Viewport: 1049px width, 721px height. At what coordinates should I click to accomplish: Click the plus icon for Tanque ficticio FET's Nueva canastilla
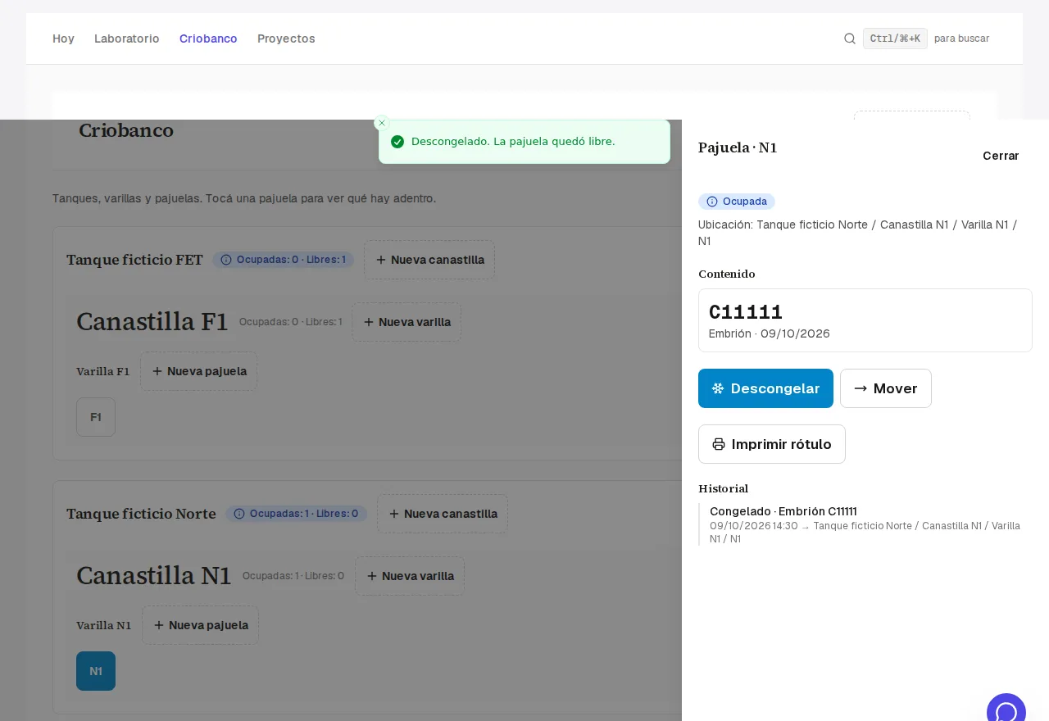(x=381, y=260)
